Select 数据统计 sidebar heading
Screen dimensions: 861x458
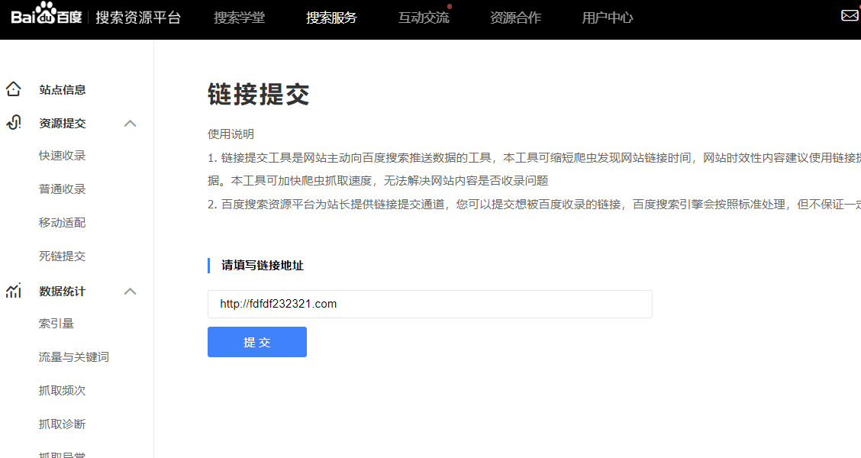pyautogui.click(x=63, y=291)
